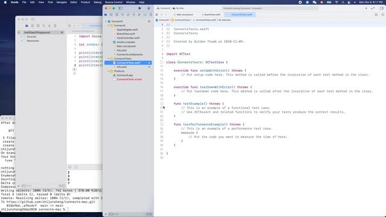Go back in the editor history
This screenshot has width=386, height=217.
tap(162, 14)
